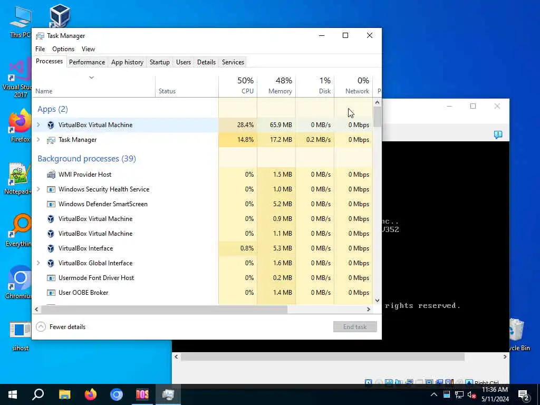Launch Firefox from the taskbar
Image resolution: width=540 pixels, height=405 pixels.
(91, 394)
